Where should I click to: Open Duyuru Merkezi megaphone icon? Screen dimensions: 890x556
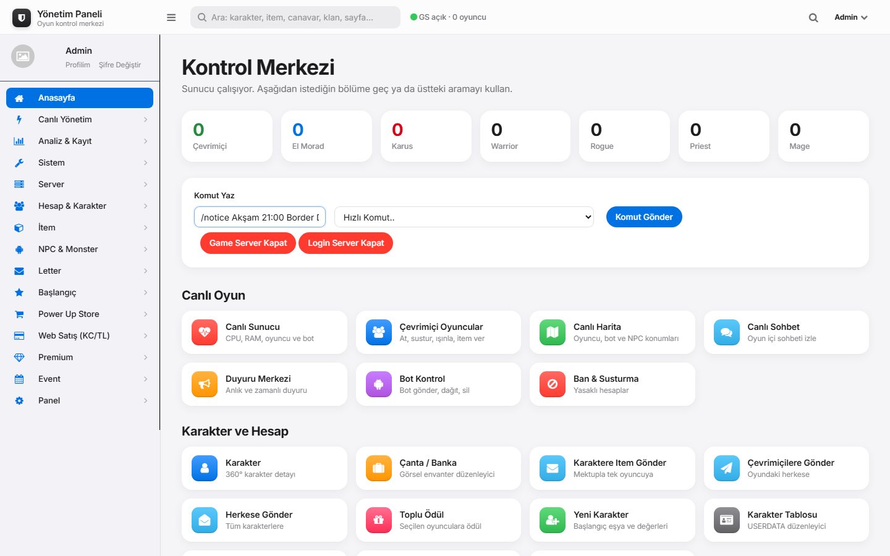click(x=205, y=384)
